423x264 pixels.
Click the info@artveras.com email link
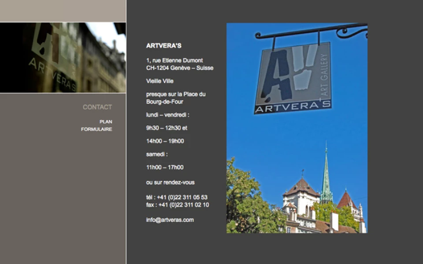tap(170, 220)
